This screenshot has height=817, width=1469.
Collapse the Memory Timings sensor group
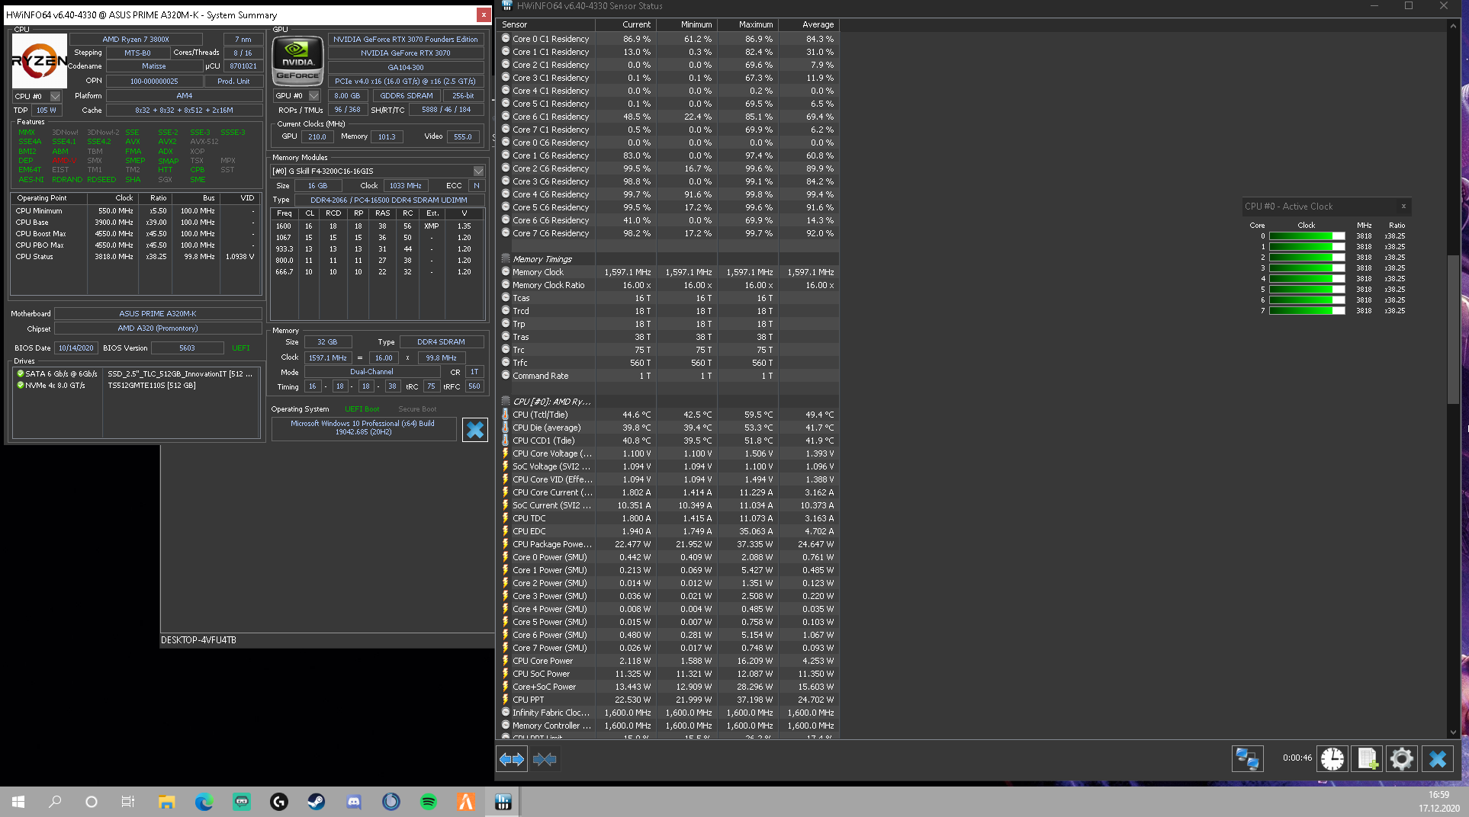[x=505, y=259]
